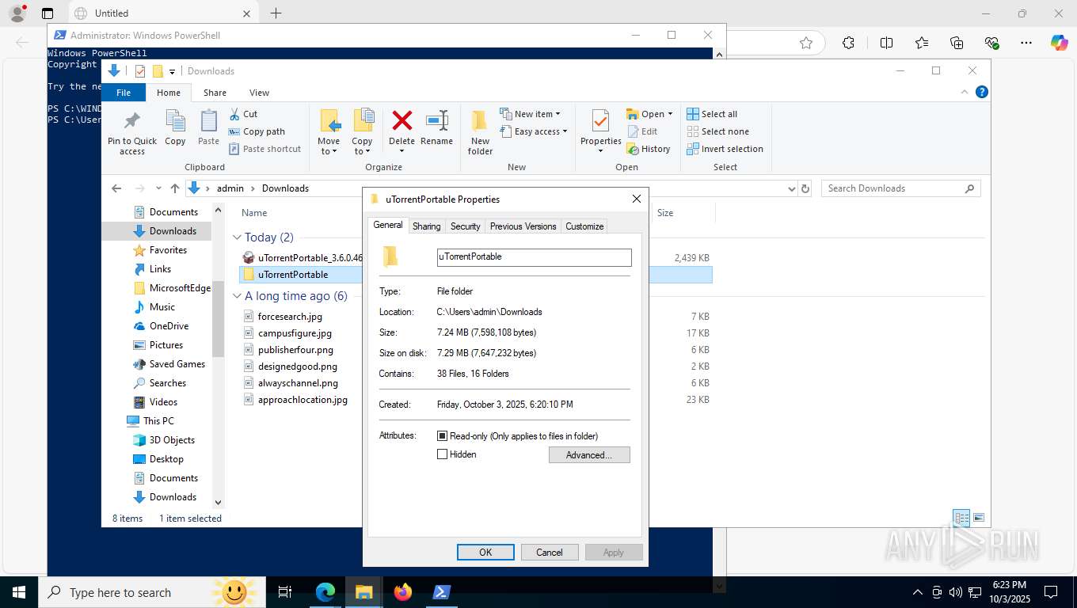
Task: Toggle the Hidden attribute checkbox
Action: click(443, 454)
